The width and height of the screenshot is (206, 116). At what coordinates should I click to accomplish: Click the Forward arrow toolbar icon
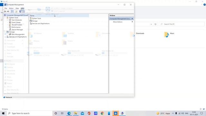click(8, 12)
